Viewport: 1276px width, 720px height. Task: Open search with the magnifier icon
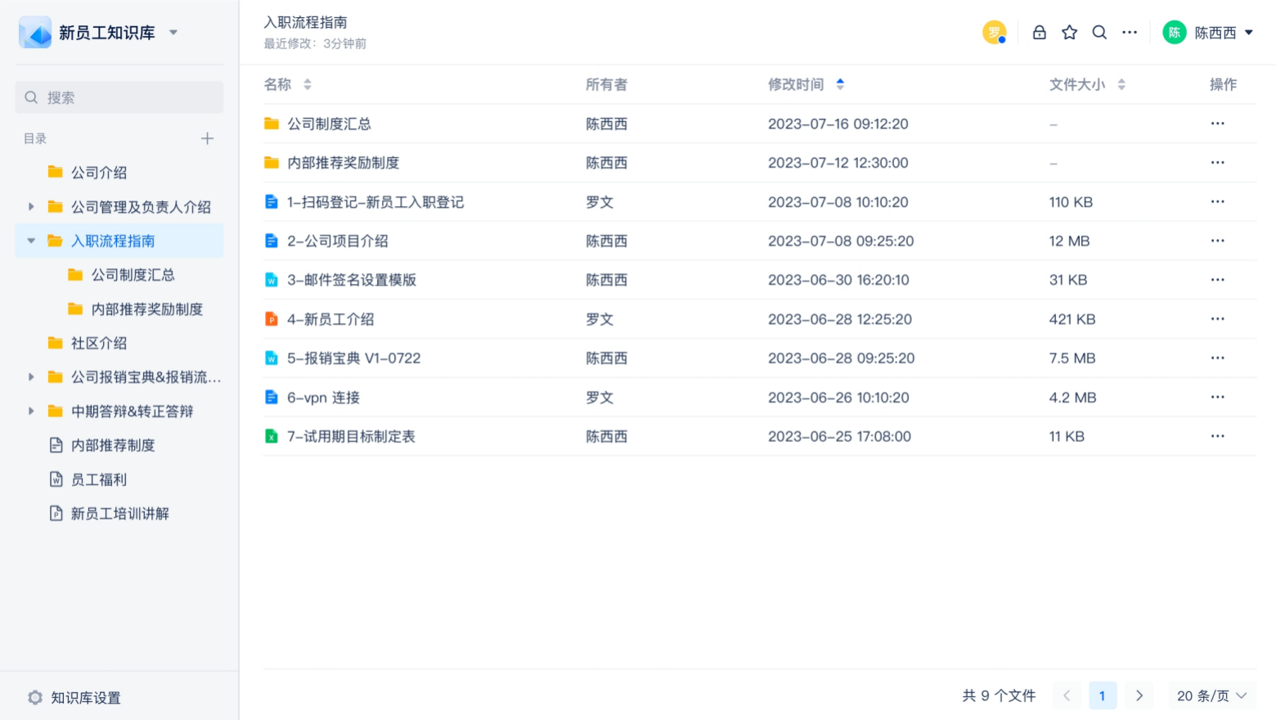click(1099, 32)
